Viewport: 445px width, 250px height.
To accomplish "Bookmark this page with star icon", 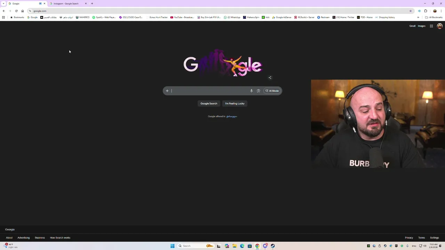I will point(411,11).
